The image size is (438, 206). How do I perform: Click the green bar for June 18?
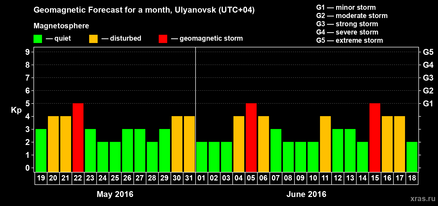412,157
